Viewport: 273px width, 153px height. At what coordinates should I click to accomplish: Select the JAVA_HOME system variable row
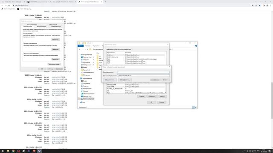pos(136,87)
